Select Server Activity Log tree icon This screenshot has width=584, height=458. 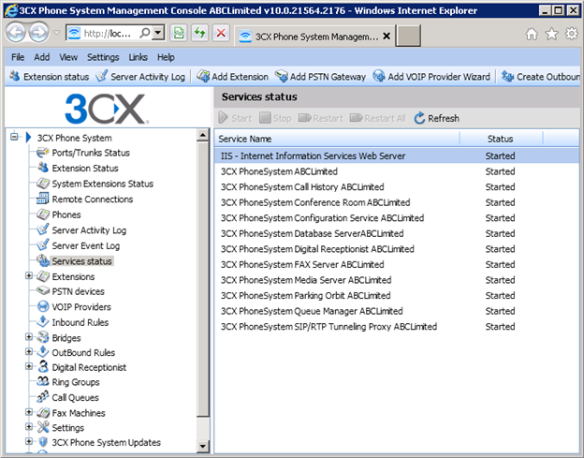click(x=43, y=229)
